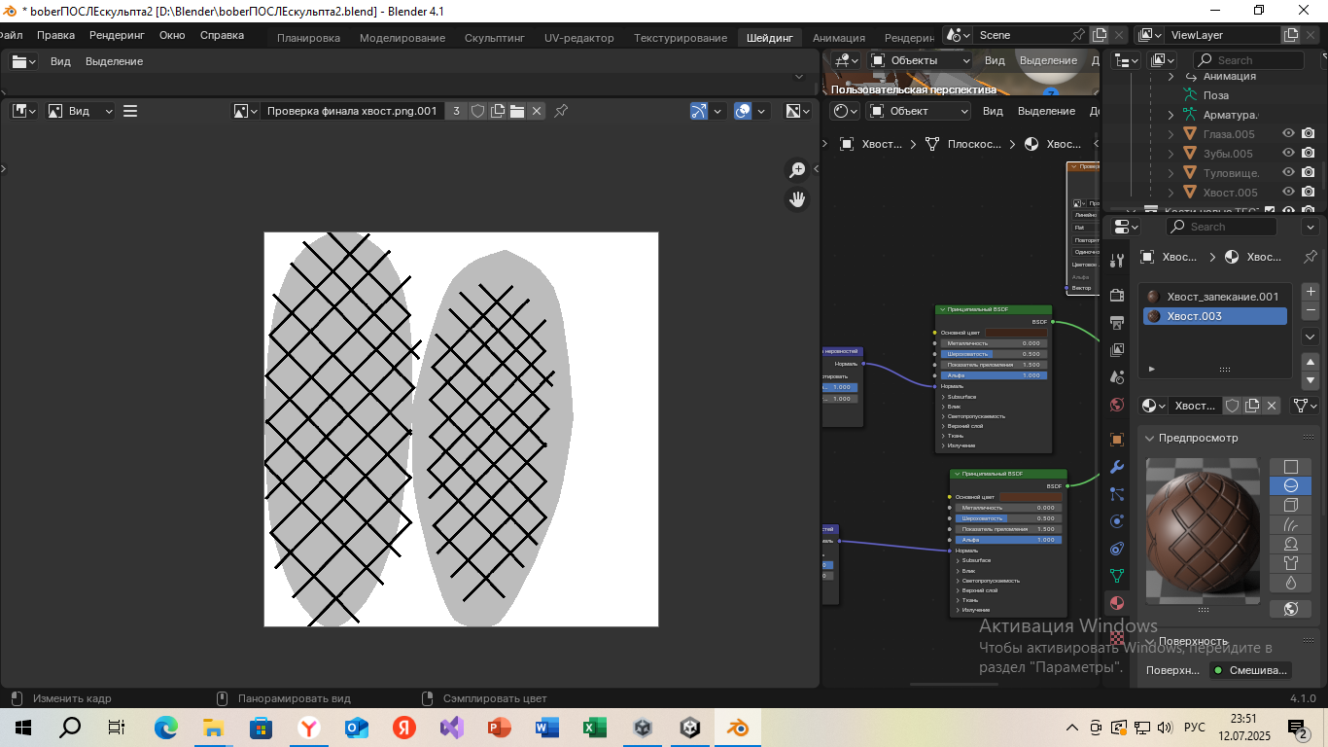
Task: Open the Рендеринг menu
Action: point(117,35)
